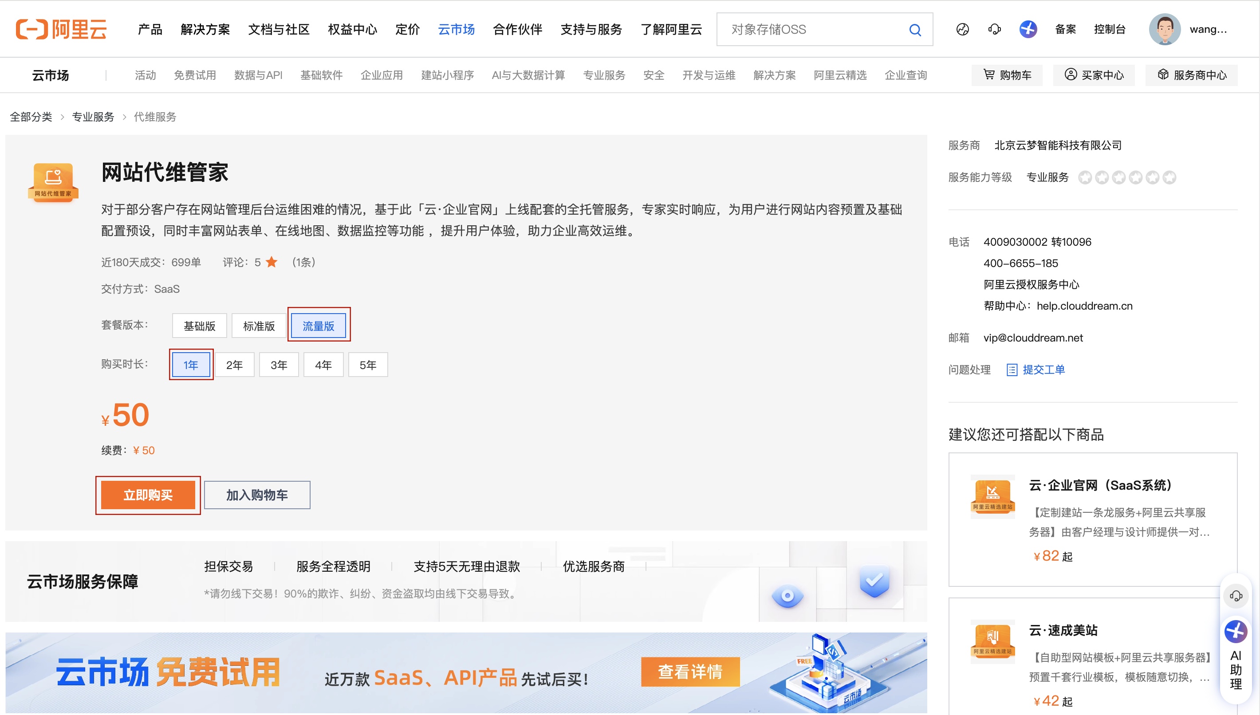
Task: Click the Aliyun logo
Action: pos(61,29)
